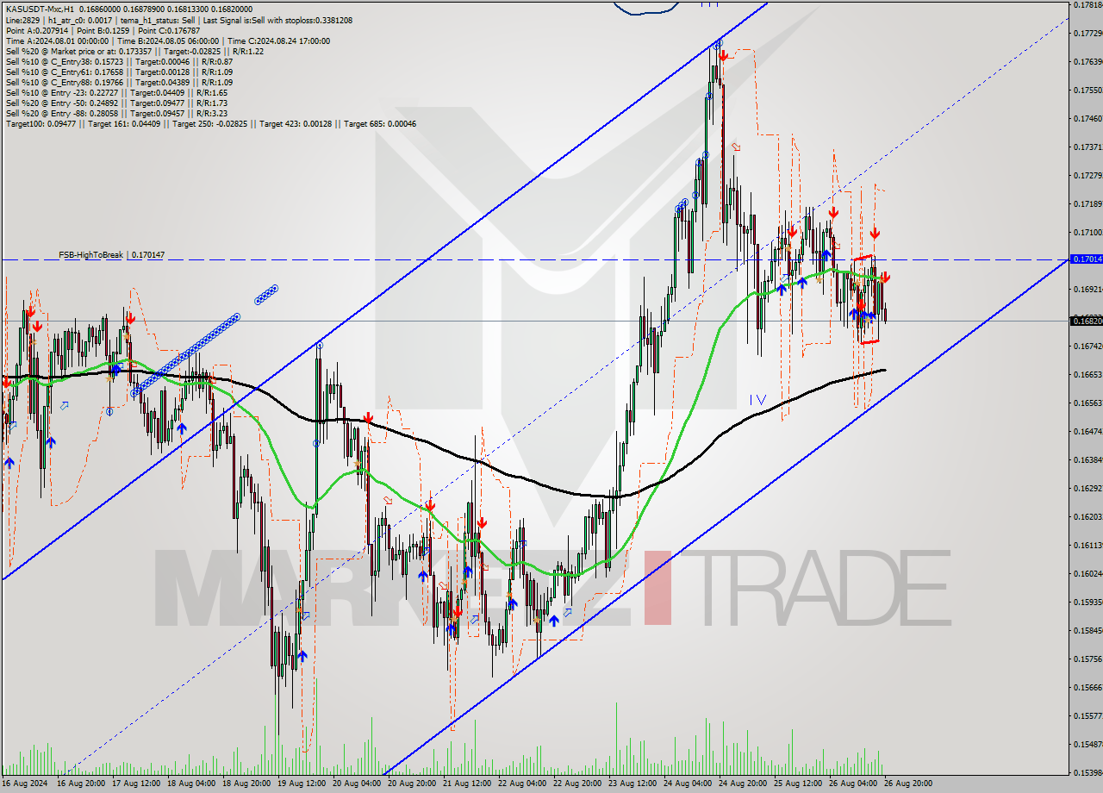Click the 'I V' wave label near the black moving average

pyautogui.click(x=757, y=399)
